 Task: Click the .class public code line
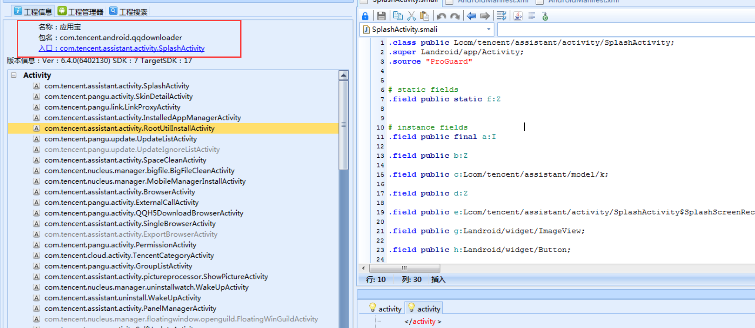tap(531, 42)
